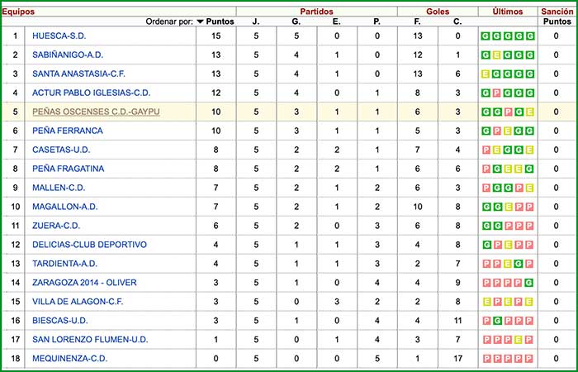The height and width of the screenshot is (372, 578).
Task: Click the Últimos column header
Action: (x=507, y=12)
